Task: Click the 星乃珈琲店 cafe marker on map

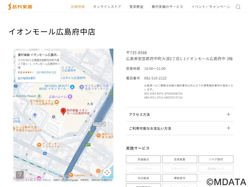Action: (57, 102)
